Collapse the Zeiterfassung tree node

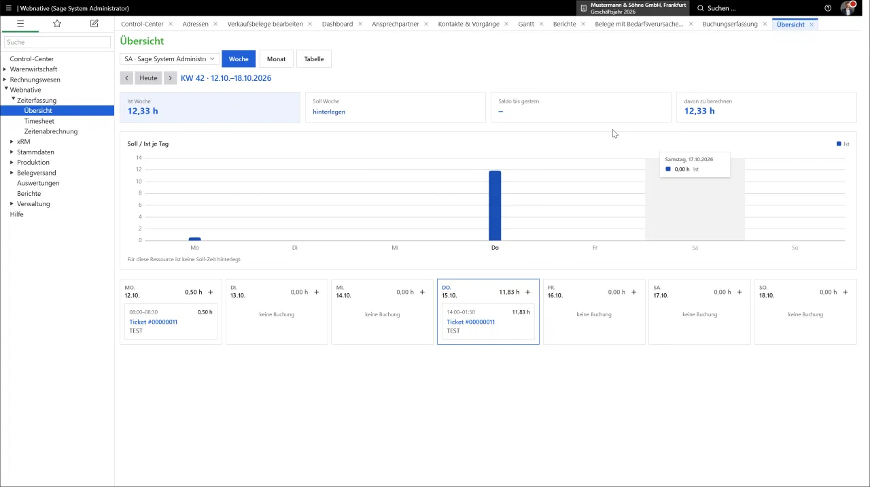13,99
